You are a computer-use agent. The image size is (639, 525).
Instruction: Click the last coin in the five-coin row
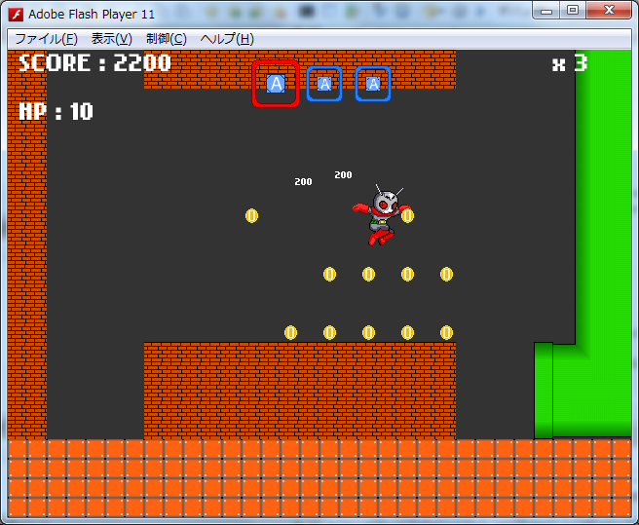pos(447,332)
